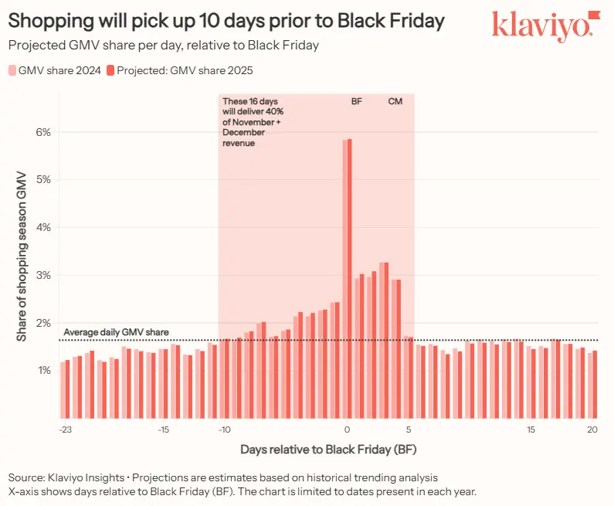
Task: Click the 0 x-axis tick label
Action: pyautogui.click(x=347, y=430)
